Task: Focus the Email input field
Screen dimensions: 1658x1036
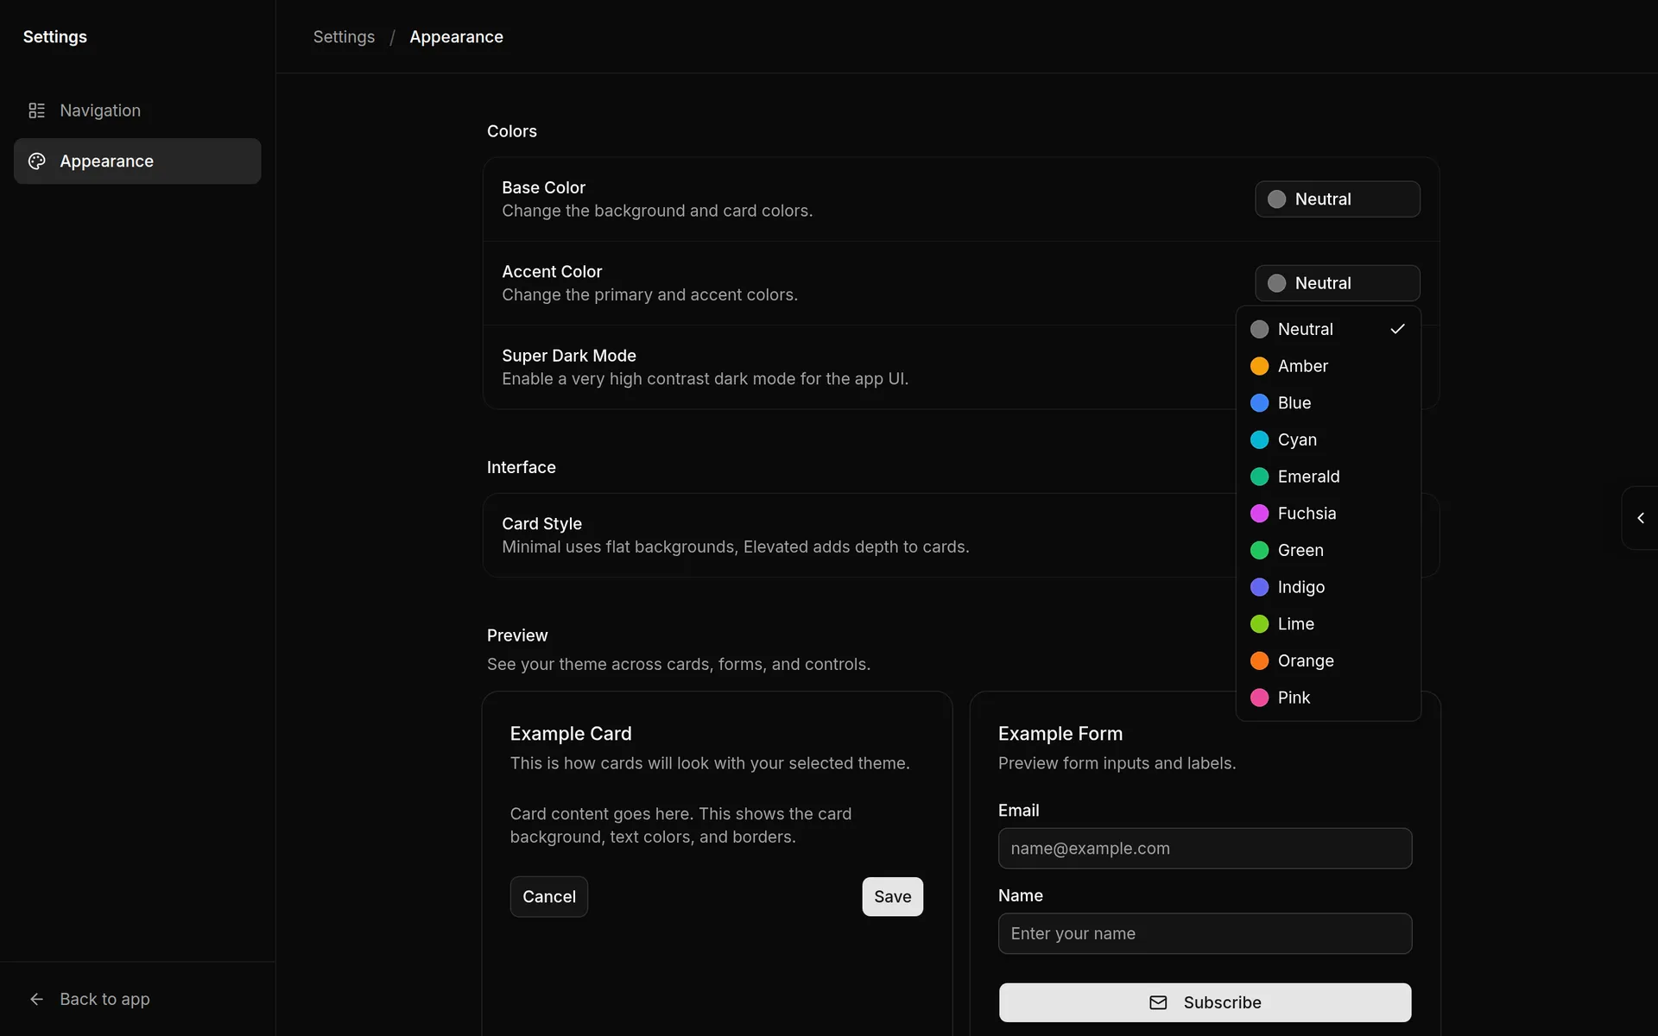Action: click(1205, 849)
